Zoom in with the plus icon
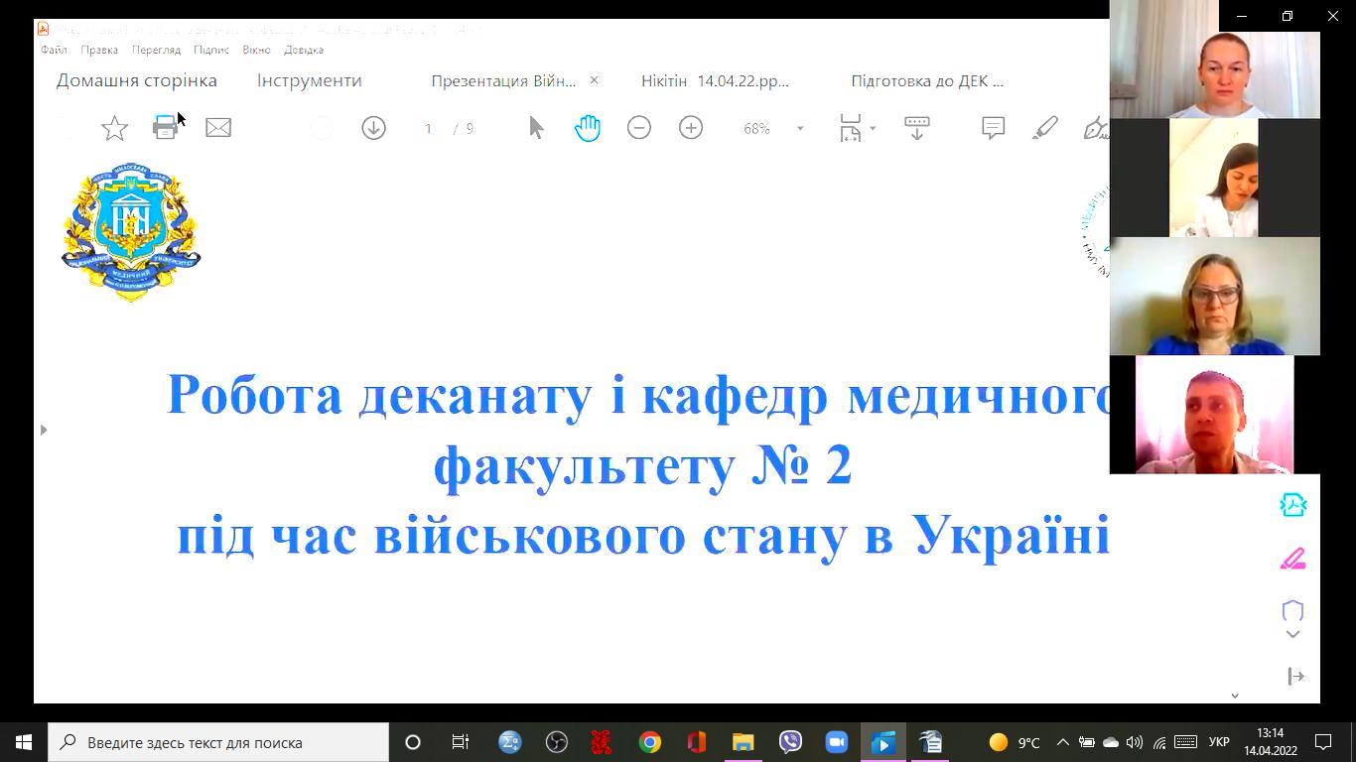The width and height of the screenshot is (1356, 762). click(x=691, y=128)
